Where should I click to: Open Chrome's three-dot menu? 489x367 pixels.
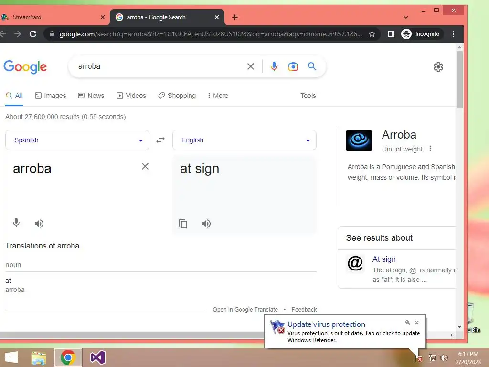point(454,34)
